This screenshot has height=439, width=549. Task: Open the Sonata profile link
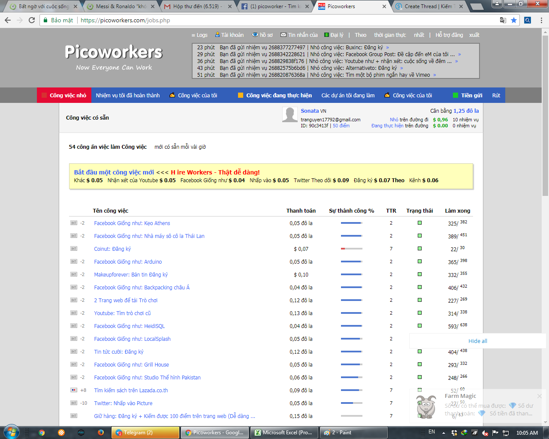[x=310, y=111]
